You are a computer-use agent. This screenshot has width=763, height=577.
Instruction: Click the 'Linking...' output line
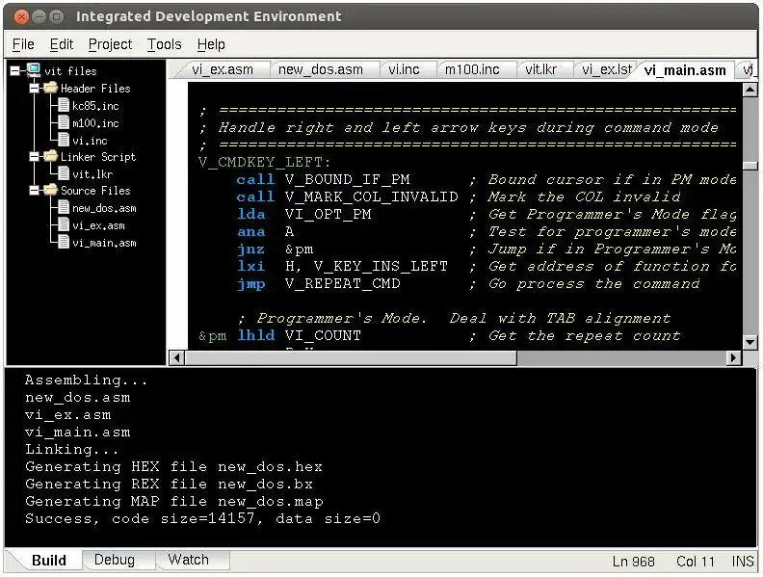coord(72,449)
